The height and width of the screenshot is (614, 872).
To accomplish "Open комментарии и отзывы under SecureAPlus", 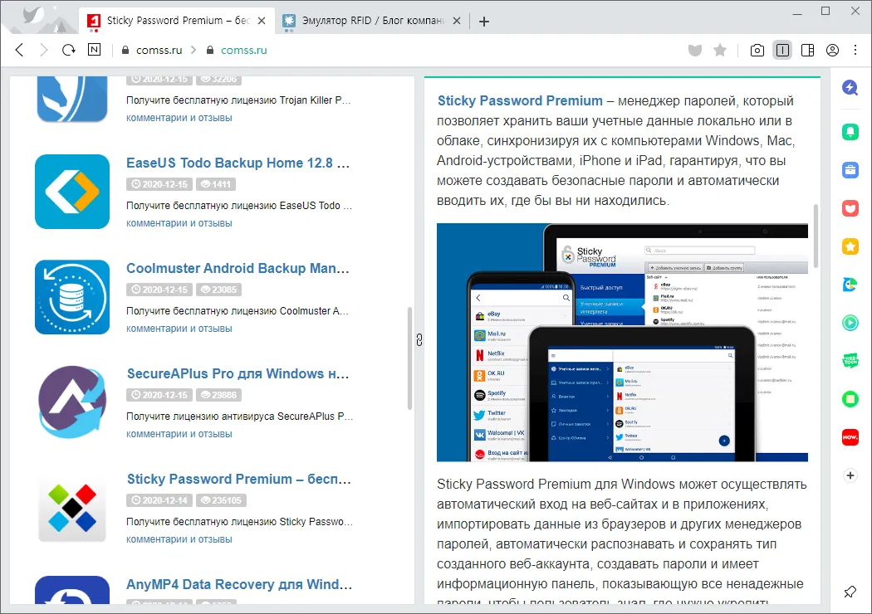I will pyautogui.click(x=179, y=434).
